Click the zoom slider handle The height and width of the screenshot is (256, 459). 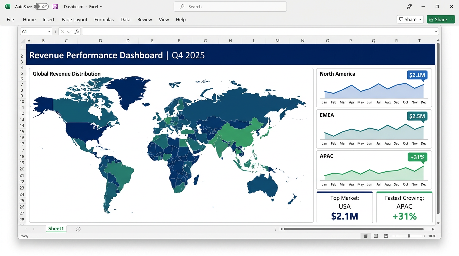[x=409, y=236]
